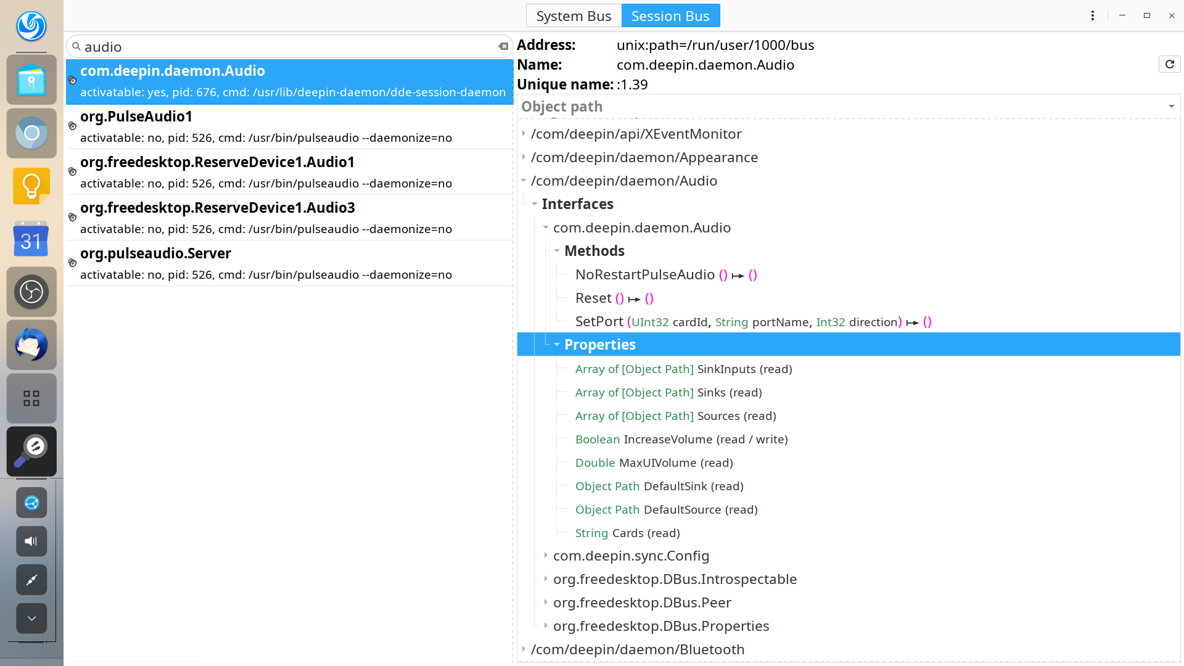
Task: Collapse the Properties node
Action: pyautogui.click(x=557, y=345)
